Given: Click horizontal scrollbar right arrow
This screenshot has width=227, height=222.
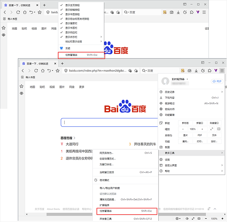Looking at the screenshot, I should pos(225,214).
